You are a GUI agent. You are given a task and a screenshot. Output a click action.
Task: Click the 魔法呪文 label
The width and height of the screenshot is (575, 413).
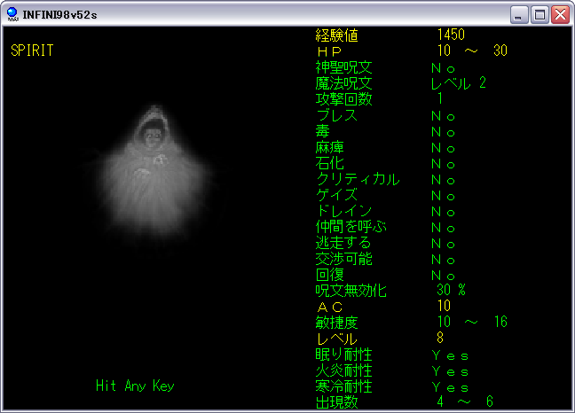343,83
